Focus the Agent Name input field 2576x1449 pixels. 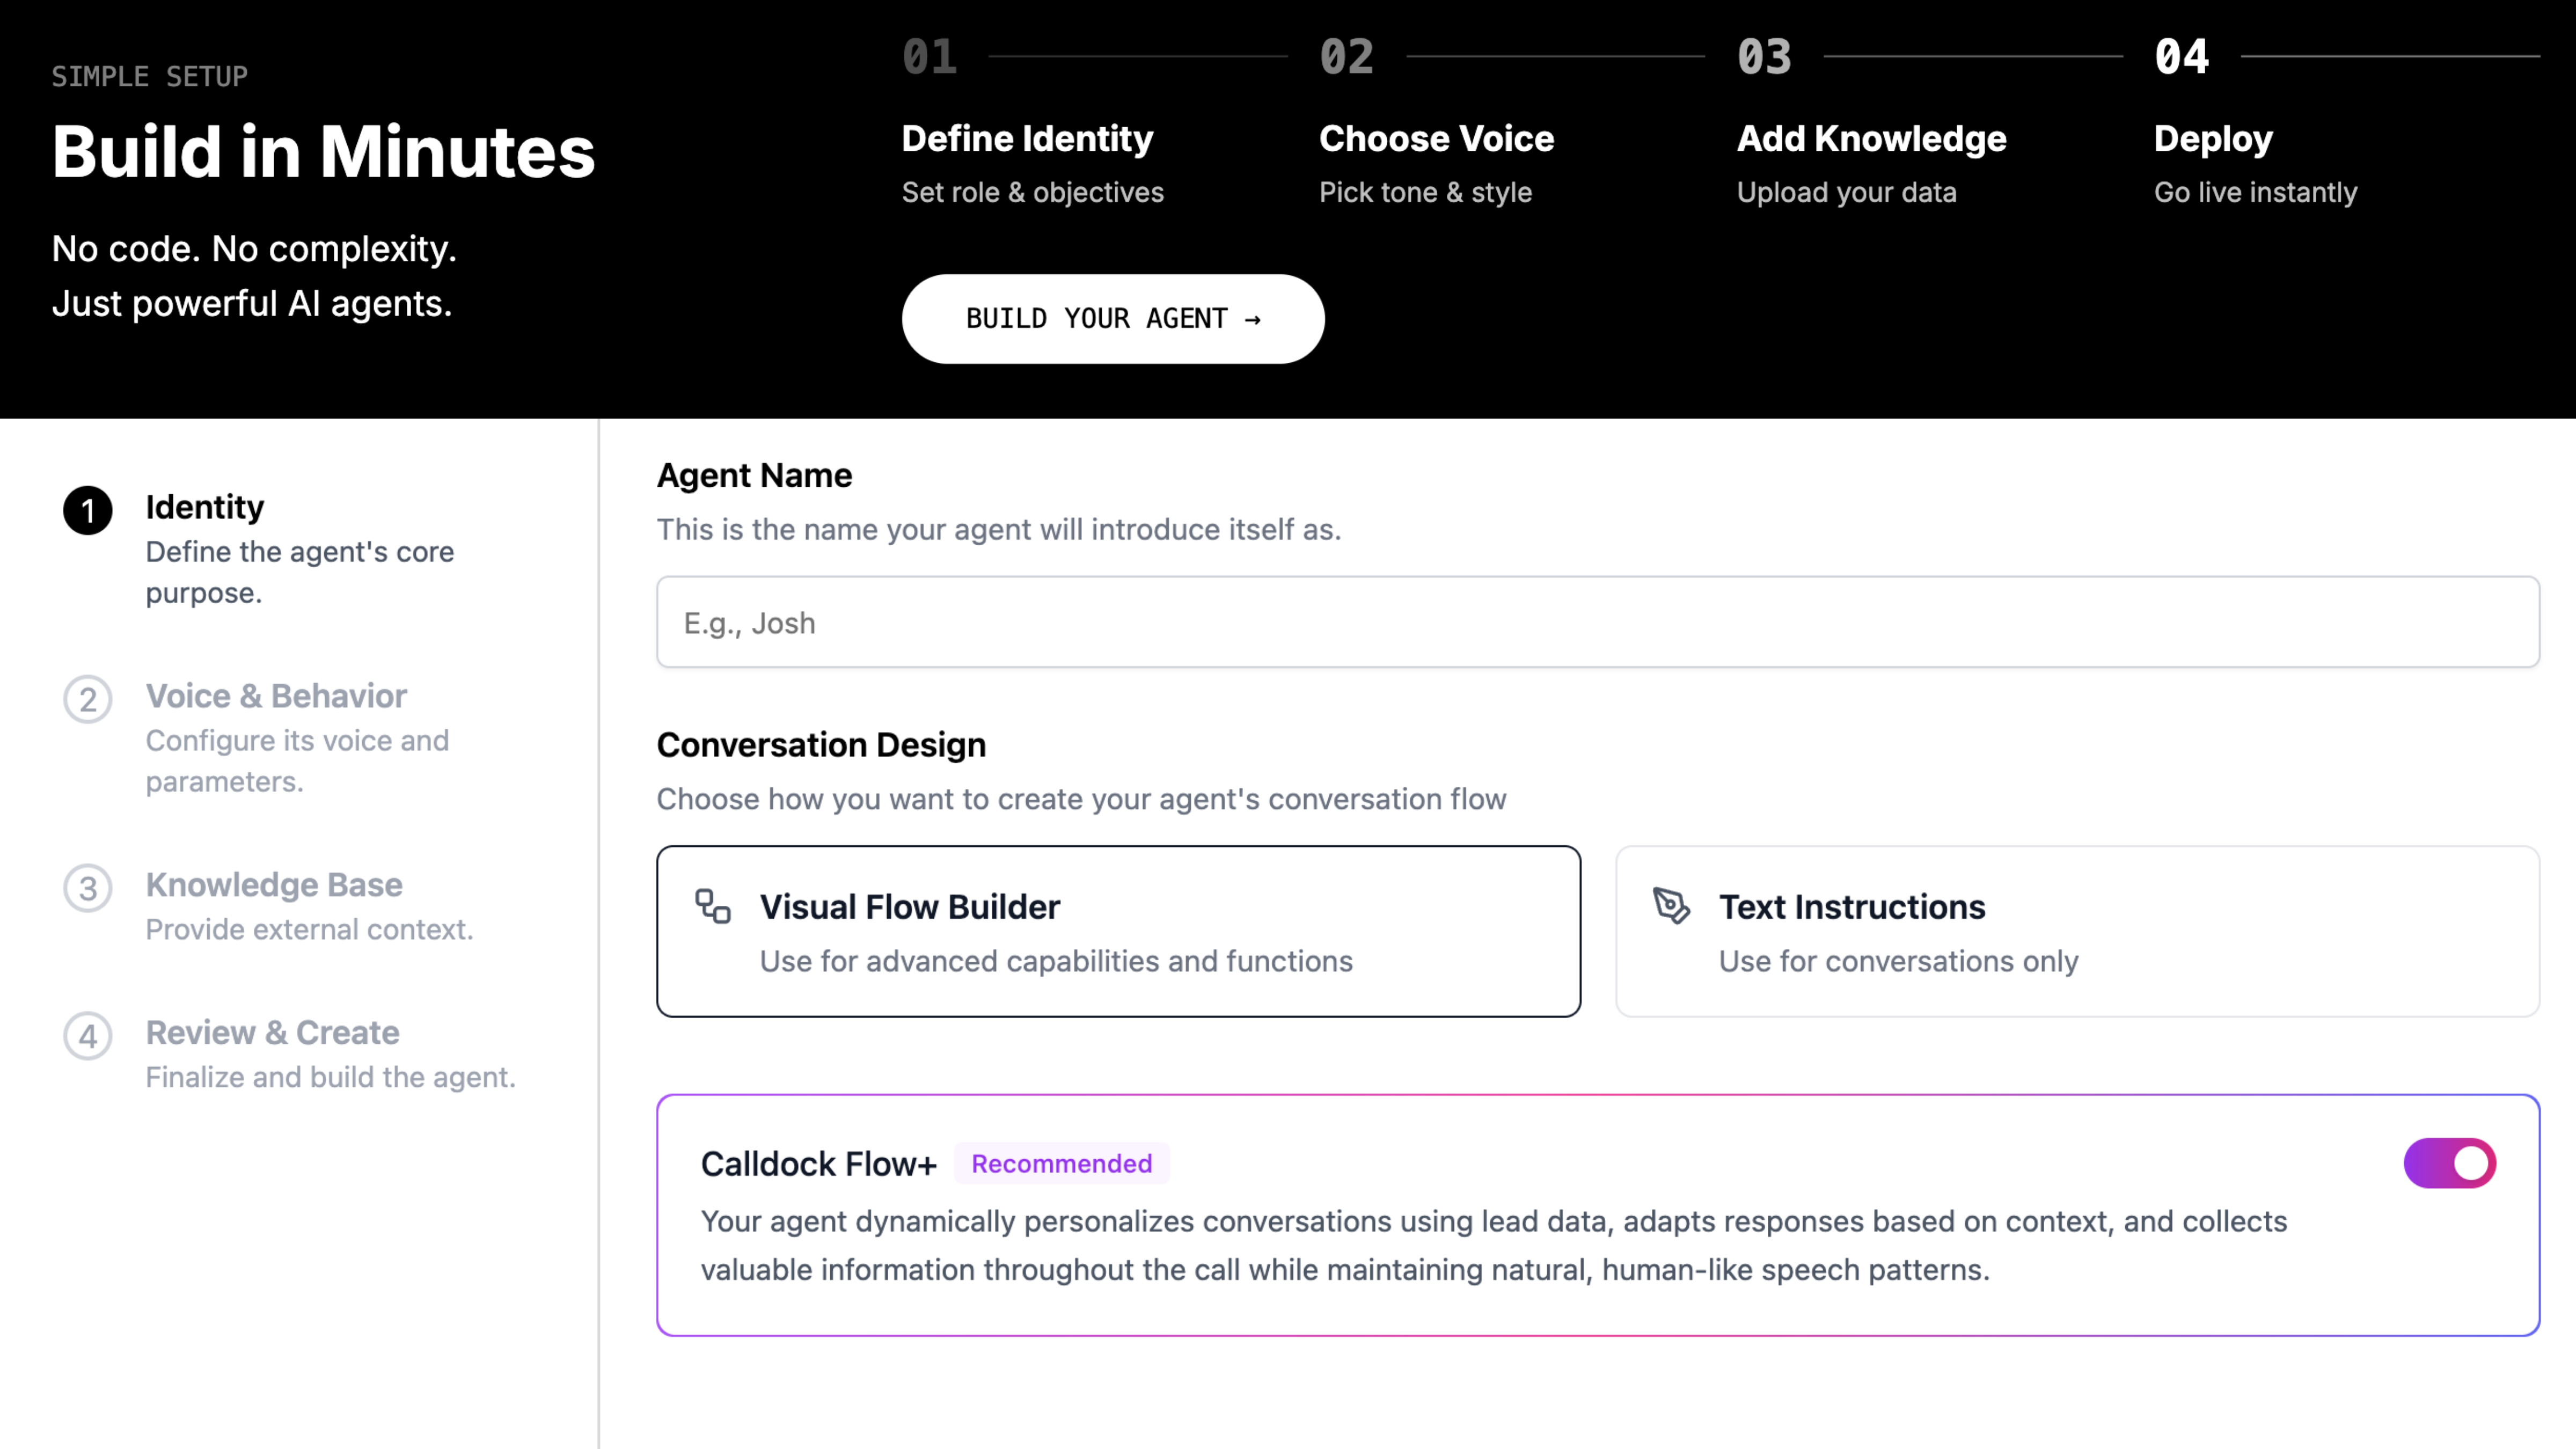point(1597,622)
